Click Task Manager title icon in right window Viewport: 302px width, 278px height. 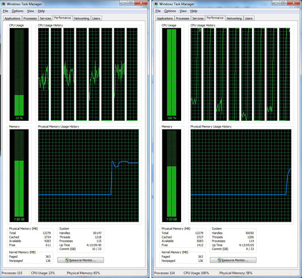pyautogui.click(x=156, y=4)
